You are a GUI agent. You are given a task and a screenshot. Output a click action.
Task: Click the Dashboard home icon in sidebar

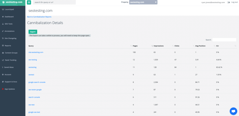(3, 17)
